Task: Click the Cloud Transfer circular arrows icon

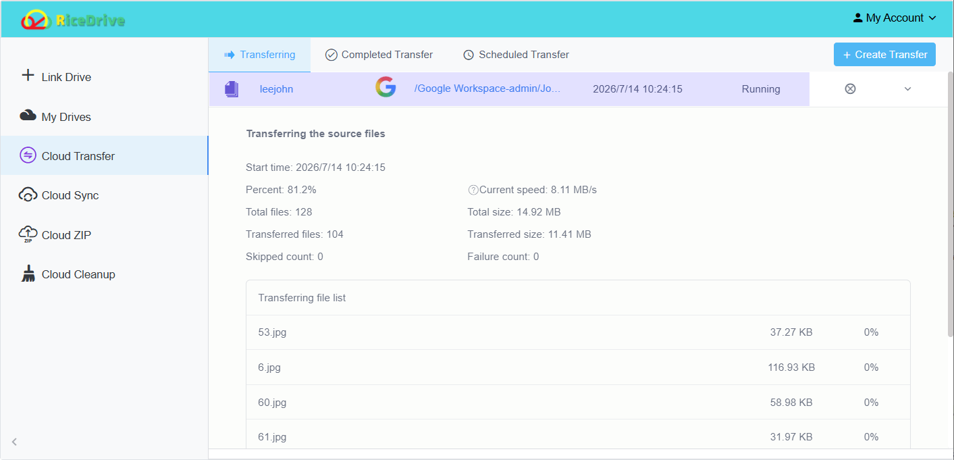Action: point(28,155)
